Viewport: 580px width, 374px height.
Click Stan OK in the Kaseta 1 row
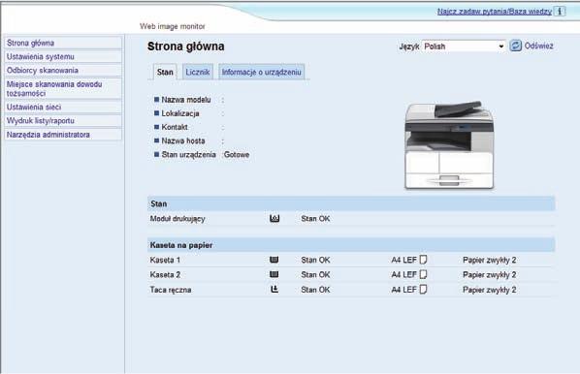pos(315,260)
